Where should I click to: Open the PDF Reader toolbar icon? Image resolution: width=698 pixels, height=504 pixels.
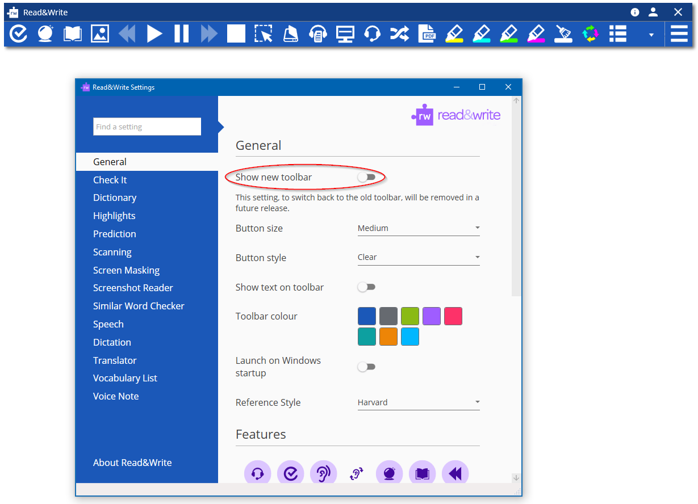tap(427, 33)
